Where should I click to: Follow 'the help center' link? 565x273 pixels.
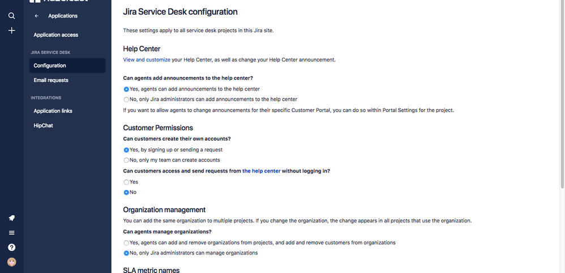point(261,171)
